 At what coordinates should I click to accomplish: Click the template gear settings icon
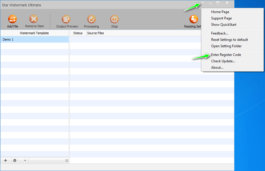pyautogui.click(x=15, y=160)
